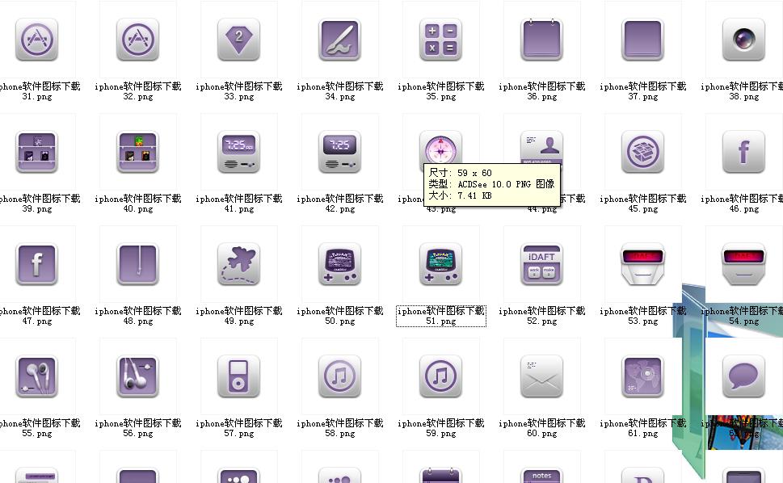Click file name text ending 40.png

[138, 204]
